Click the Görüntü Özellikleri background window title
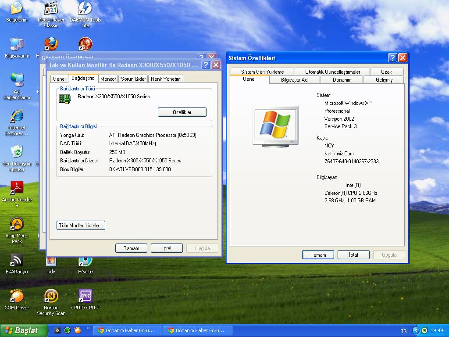This screenshot has height=337, width=449. [67, 57]
